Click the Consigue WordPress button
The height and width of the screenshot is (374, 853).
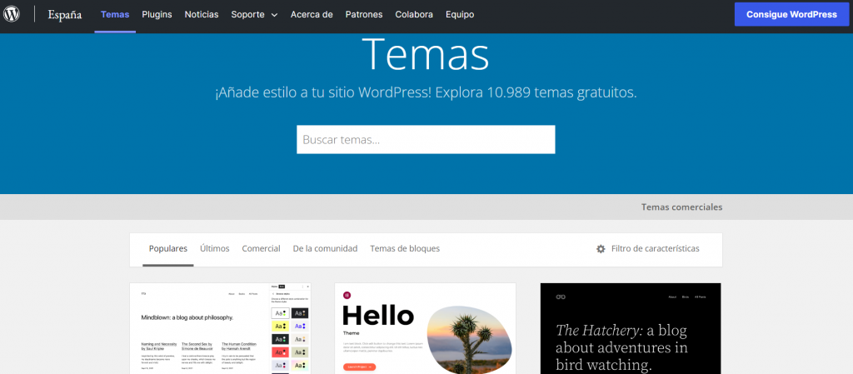(791, 15)
